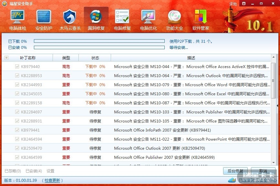
Task: Toggle checkbox for KB2288931
Action: pos(17,121)
